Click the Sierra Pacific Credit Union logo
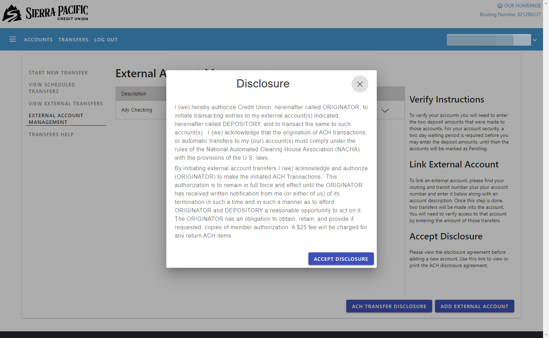Viewport: 549px width, 338px height. [45, 13]
